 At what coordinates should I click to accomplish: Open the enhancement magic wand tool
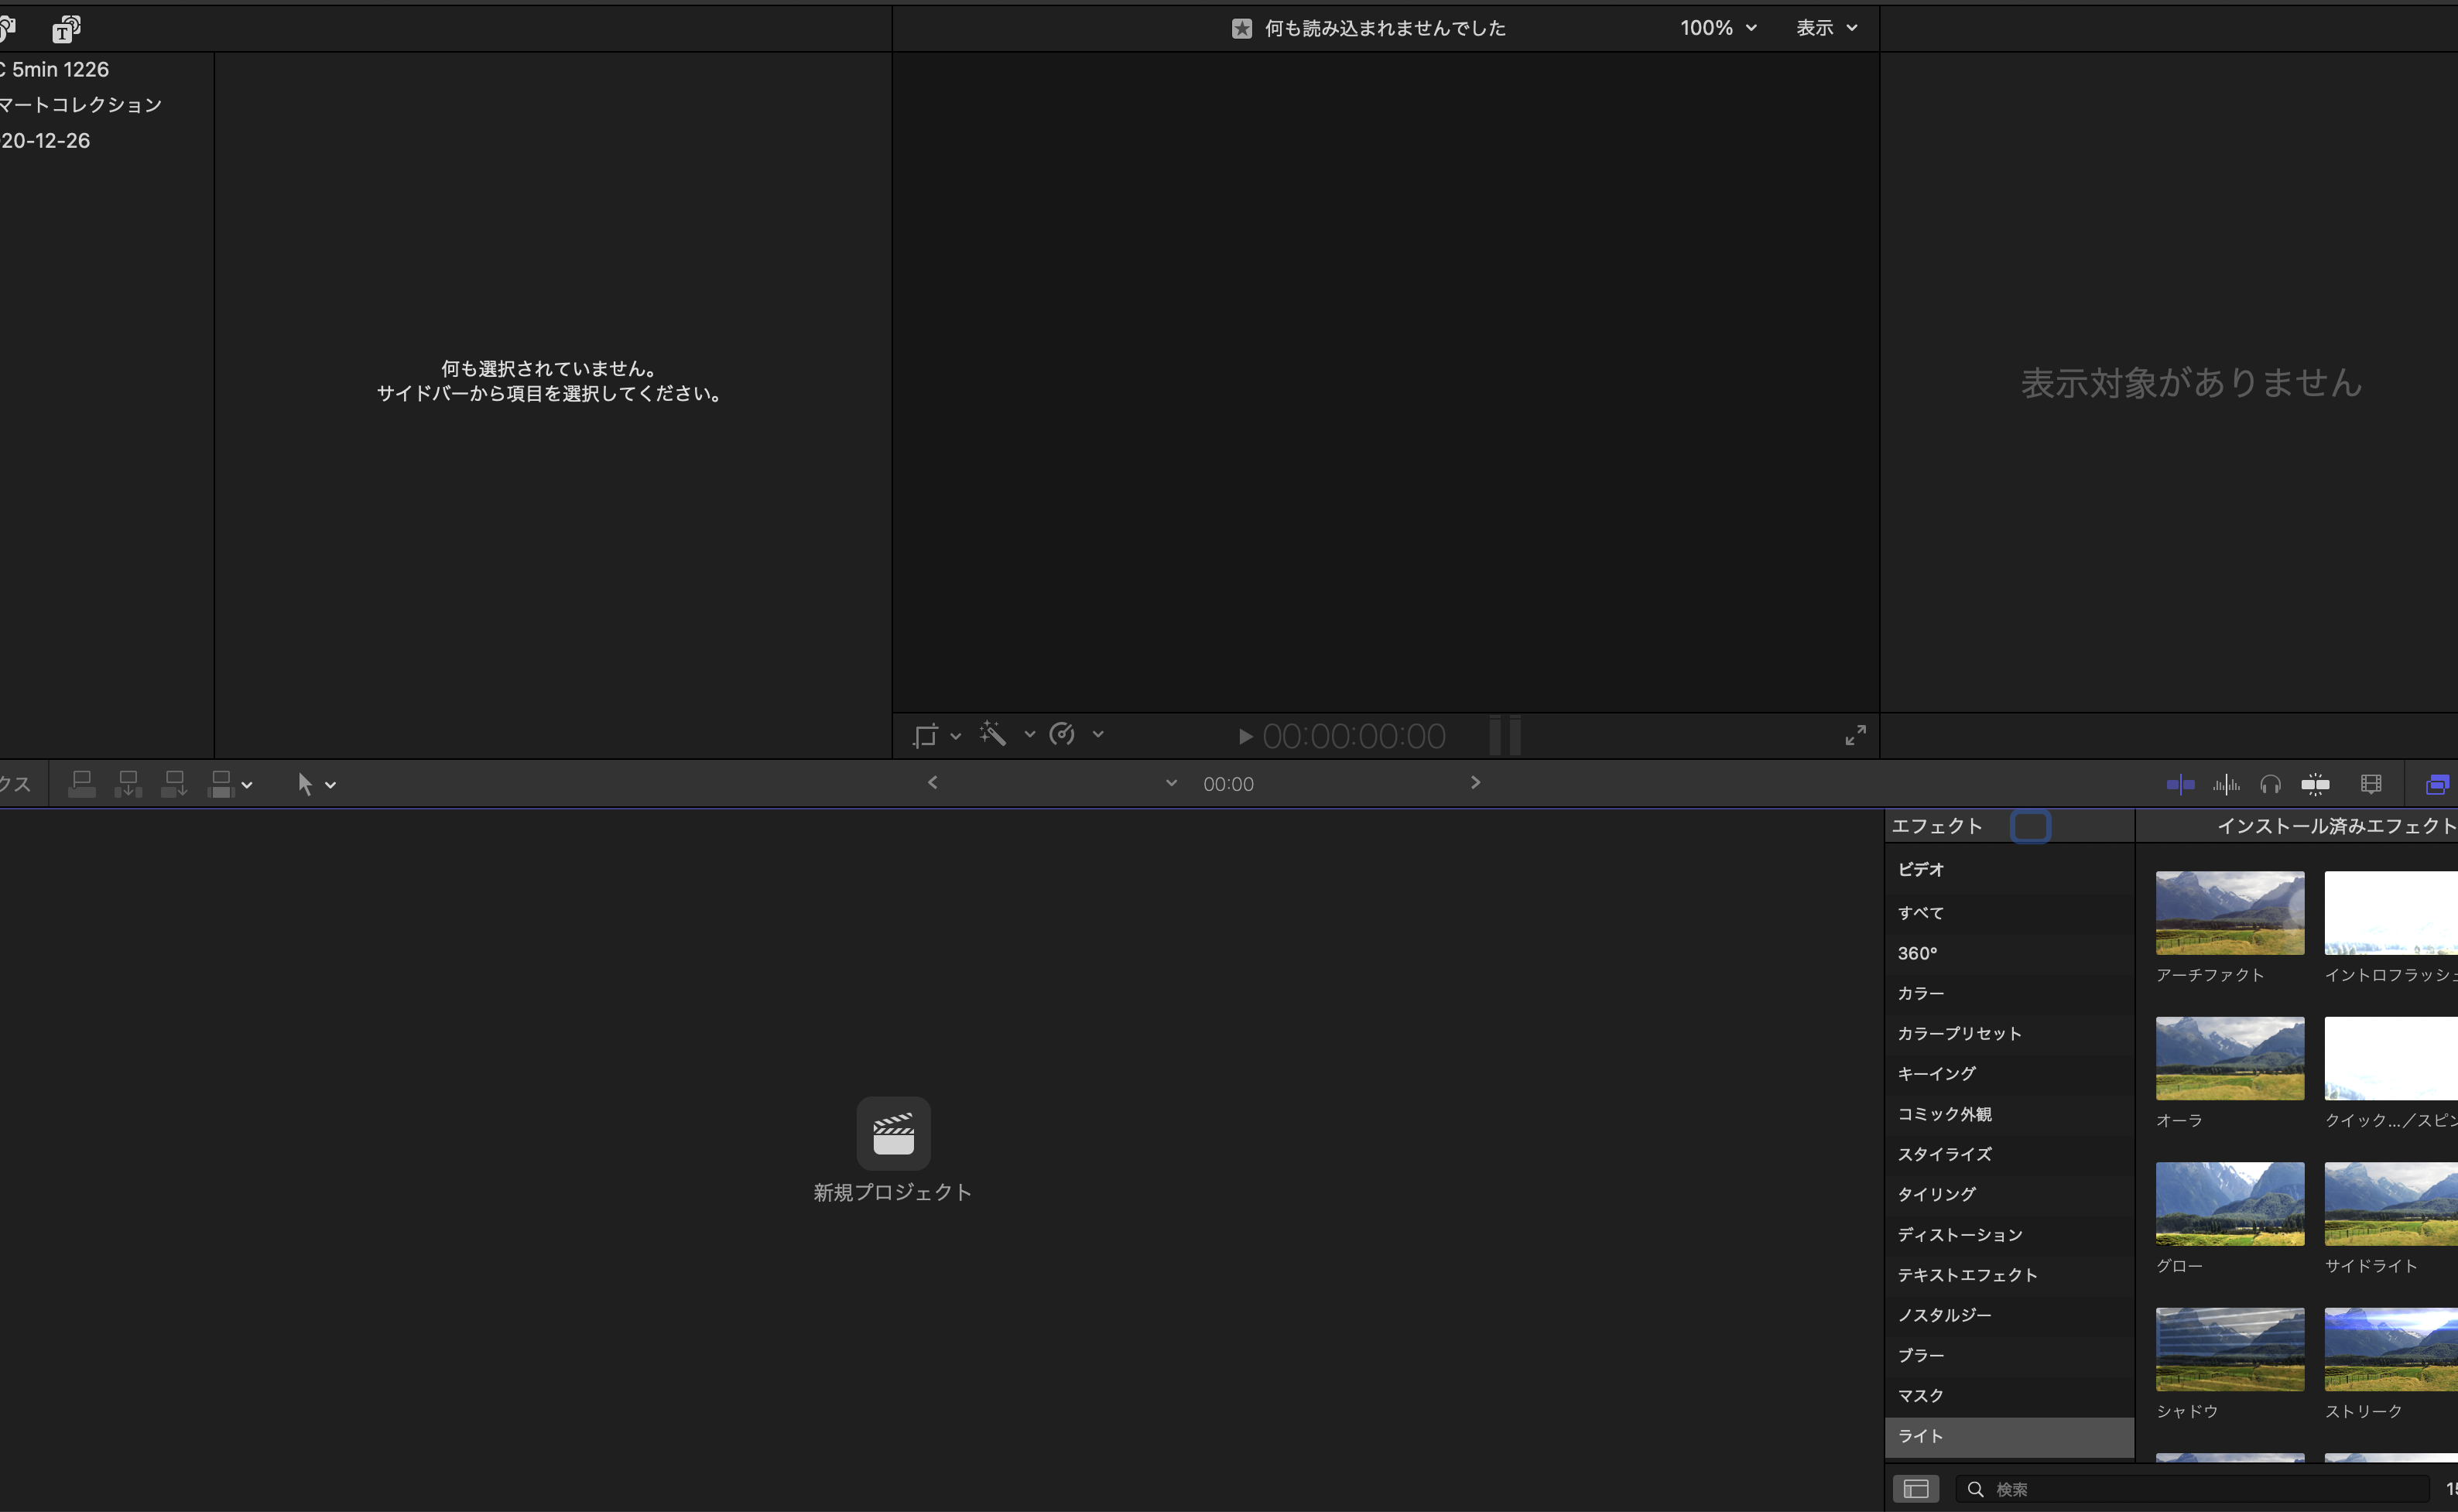(x=993, y=734)
